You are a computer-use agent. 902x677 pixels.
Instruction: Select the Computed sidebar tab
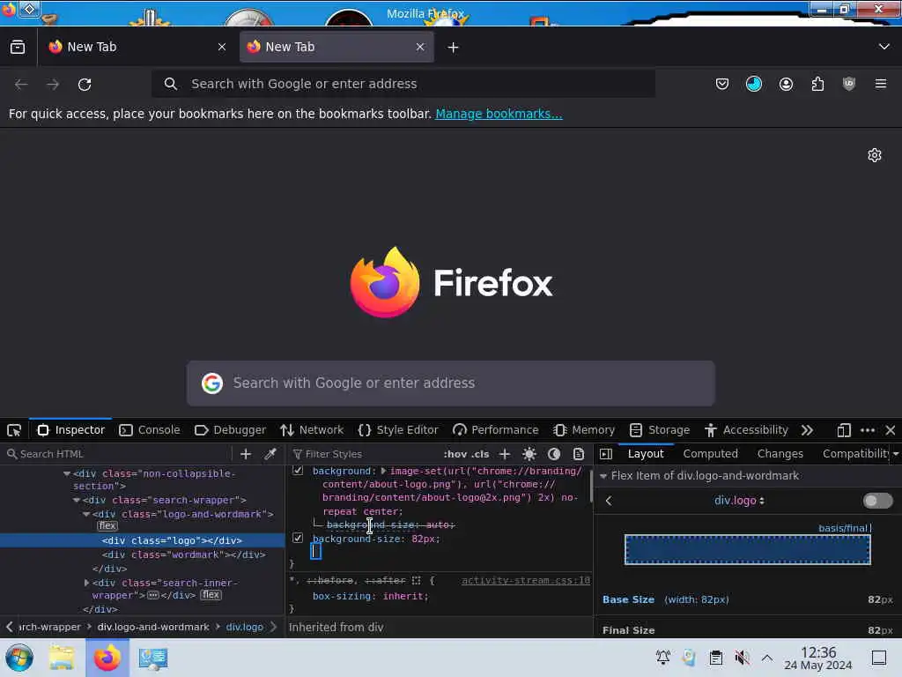[711, 454]
